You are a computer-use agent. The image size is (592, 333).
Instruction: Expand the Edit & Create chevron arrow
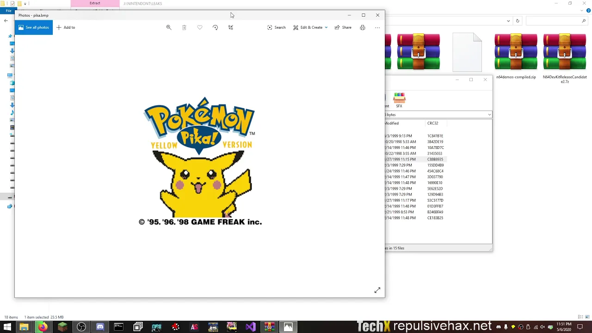[326, 27]
